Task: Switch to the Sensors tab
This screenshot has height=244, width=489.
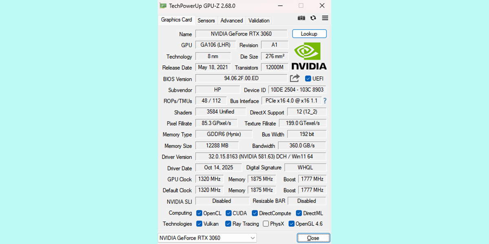Action: [206, 20]
